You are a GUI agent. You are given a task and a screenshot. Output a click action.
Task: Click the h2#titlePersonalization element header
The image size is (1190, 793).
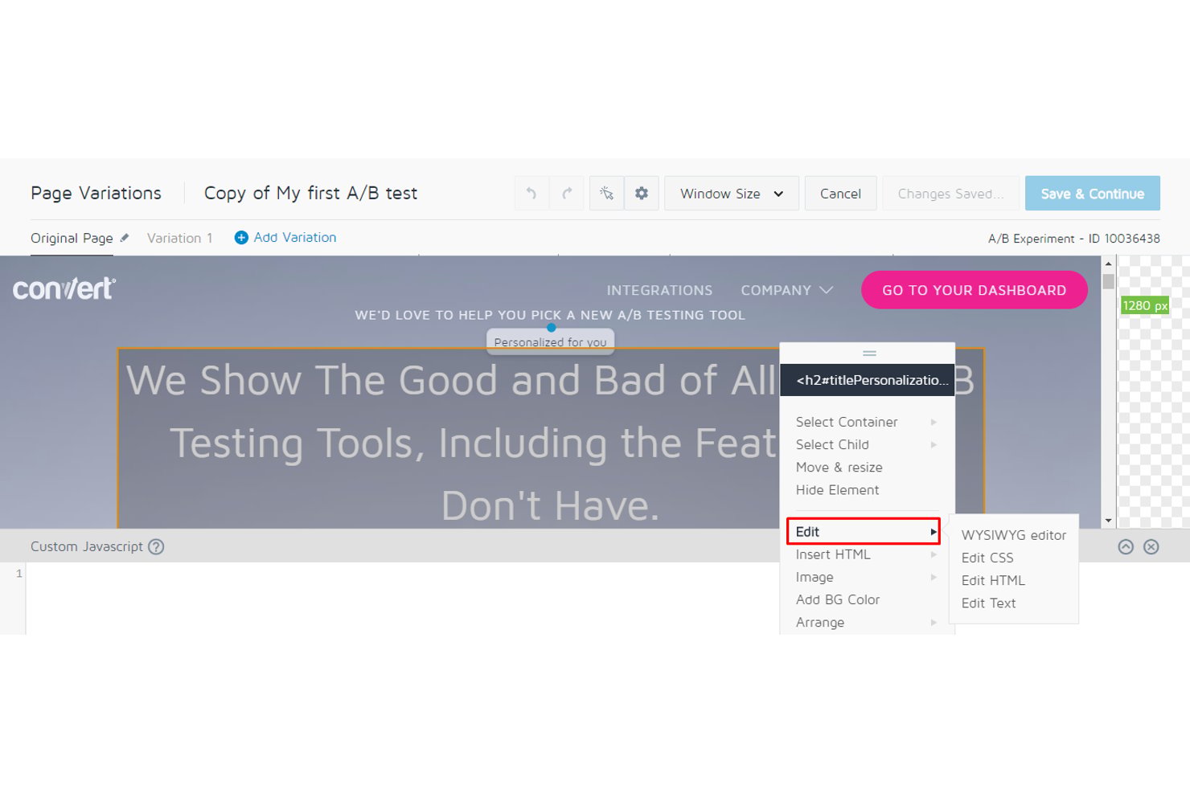coord(868,380)
